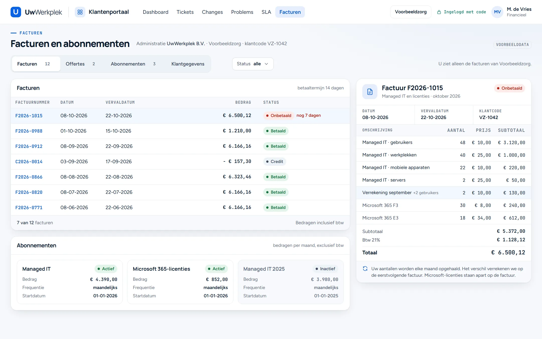The image size is (542, 339).
Task: Select the Managed IT subscription card
Action: (x=70, y=282)
